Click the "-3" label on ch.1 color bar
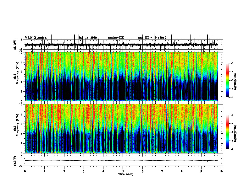The width and height of the screenshot is (249, 192). (x=232, y=63)
